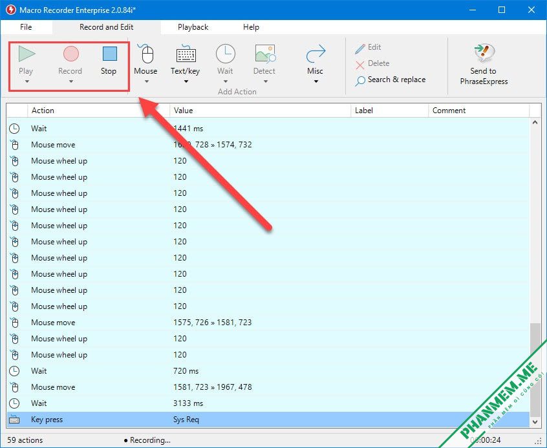
Task: Click the 59 actions status text
Action: pos(25,440)
